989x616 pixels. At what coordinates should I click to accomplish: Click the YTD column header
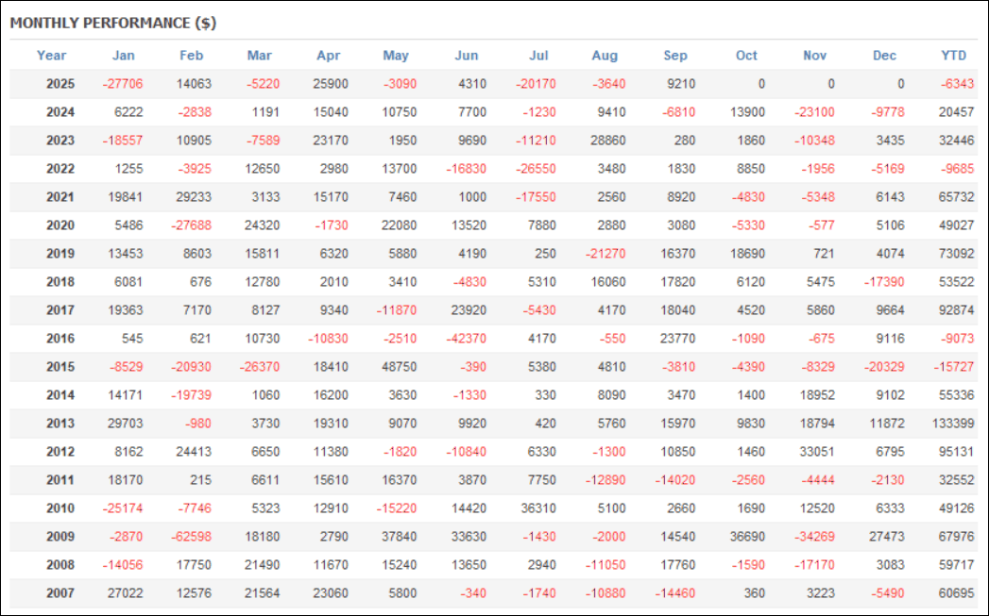click(x=954, y=56)
